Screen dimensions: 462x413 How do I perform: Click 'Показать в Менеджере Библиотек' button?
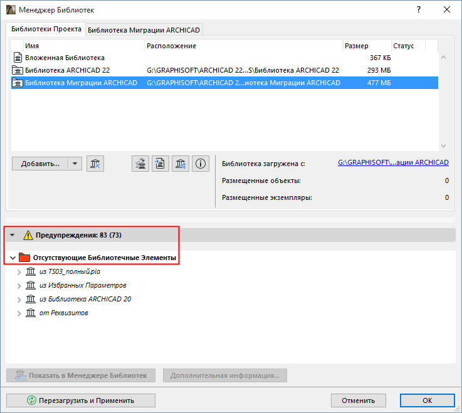click(x=81, y=375)
